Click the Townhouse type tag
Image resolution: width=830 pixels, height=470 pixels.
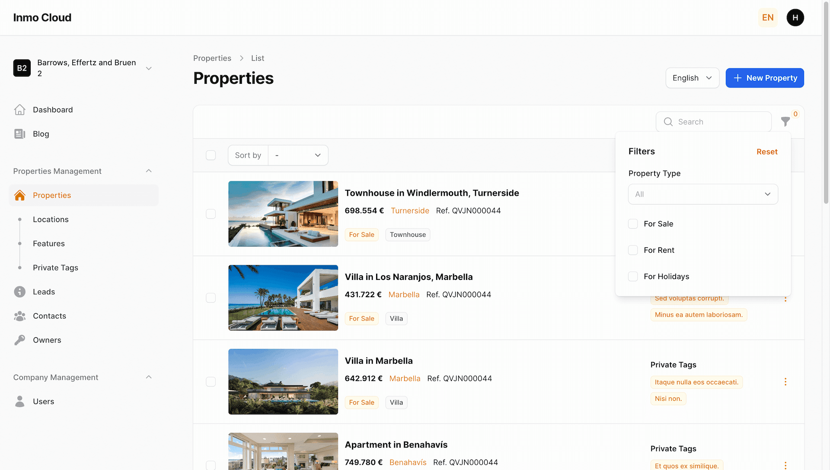408,235
